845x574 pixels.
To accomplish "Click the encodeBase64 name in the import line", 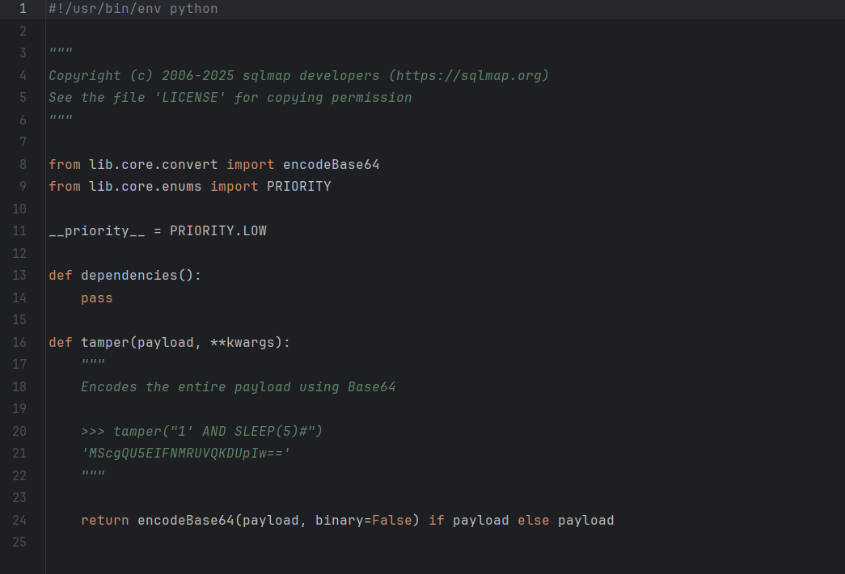I will 331,164.
